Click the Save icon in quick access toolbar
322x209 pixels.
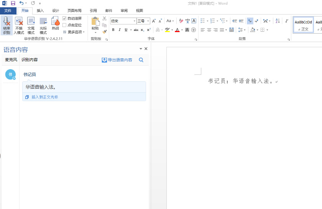coord(13,3)
